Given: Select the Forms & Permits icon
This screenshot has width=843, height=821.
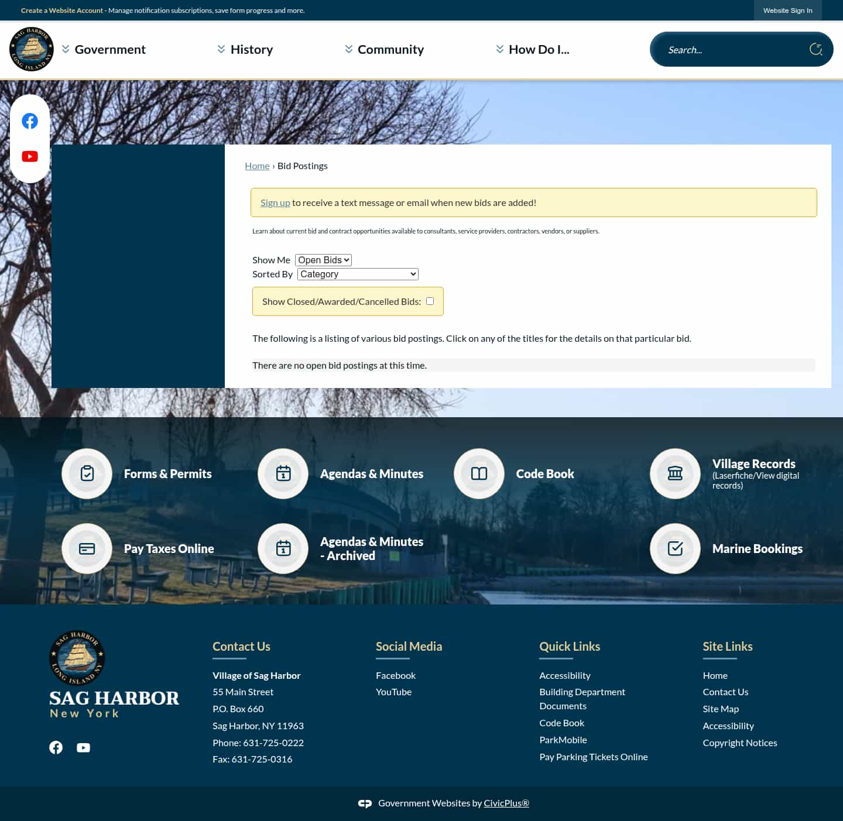Looking at the screenshot, I should tap(87, 473).
